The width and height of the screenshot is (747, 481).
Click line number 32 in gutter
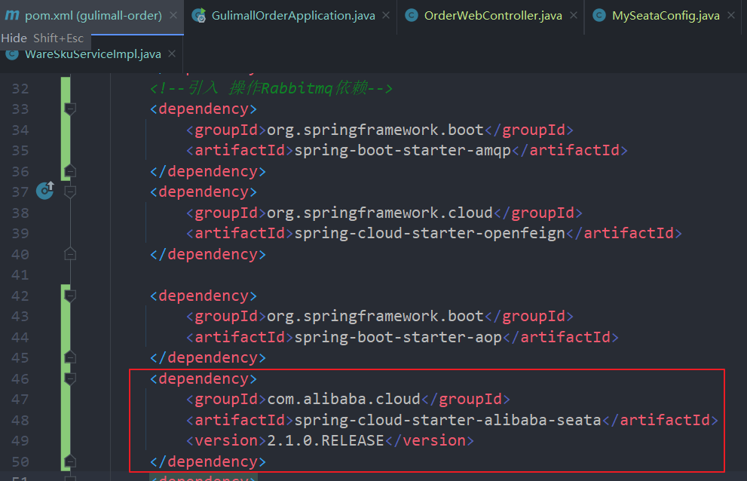(20, 89)
